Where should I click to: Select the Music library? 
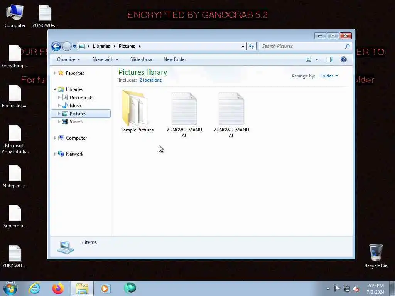(x=76, y=106)
